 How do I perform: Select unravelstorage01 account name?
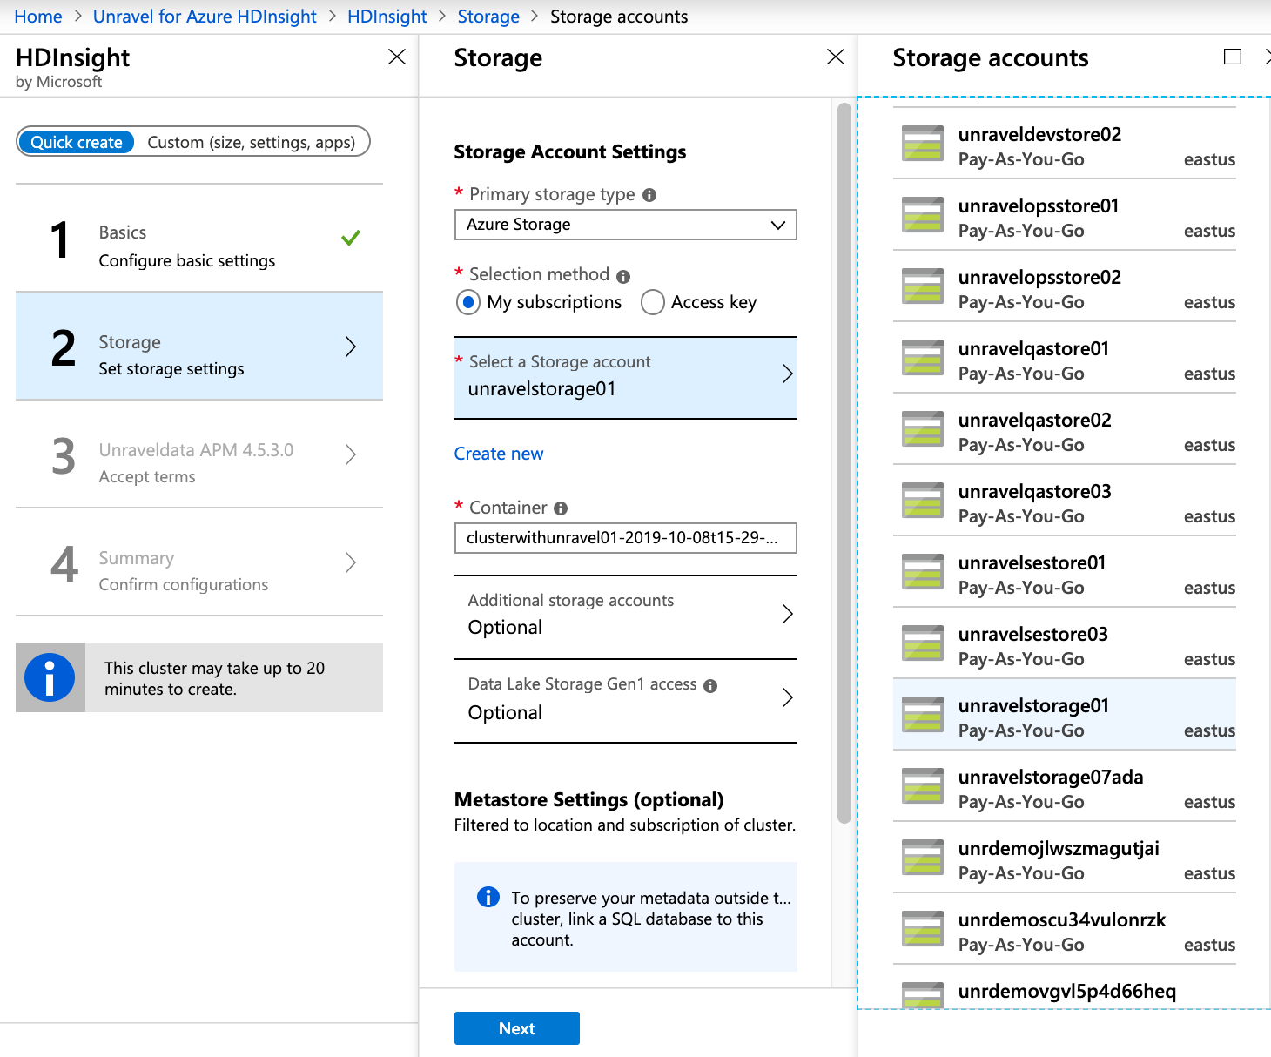[x=1033, y=706]
